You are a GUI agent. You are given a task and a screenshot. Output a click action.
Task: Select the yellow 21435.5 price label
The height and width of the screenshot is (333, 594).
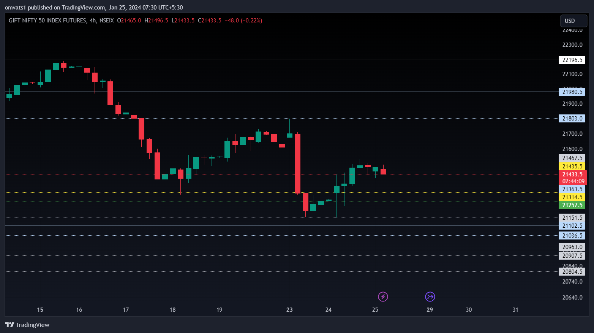pyautogui.click(x=572, y=166)
